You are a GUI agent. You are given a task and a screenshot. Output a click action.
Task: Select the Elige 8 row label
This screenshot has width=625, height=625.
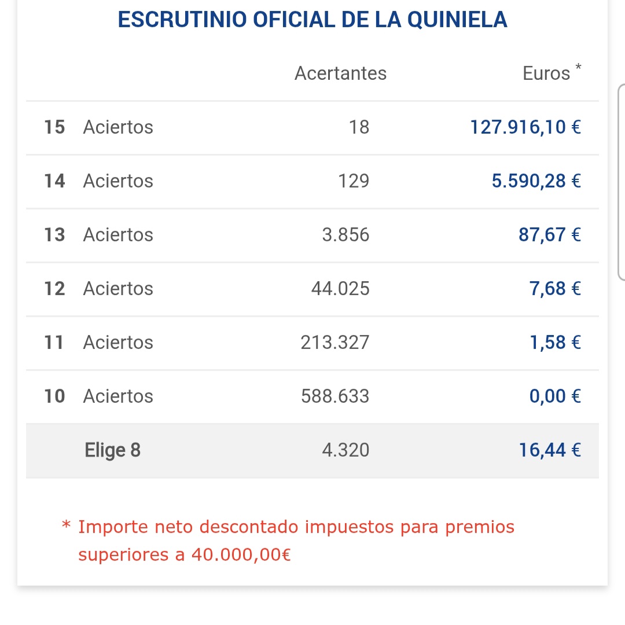pyautogui.click(x=112, y=450)
